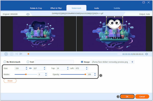Toggle the size aspect ratio link icon

point(30,68)
